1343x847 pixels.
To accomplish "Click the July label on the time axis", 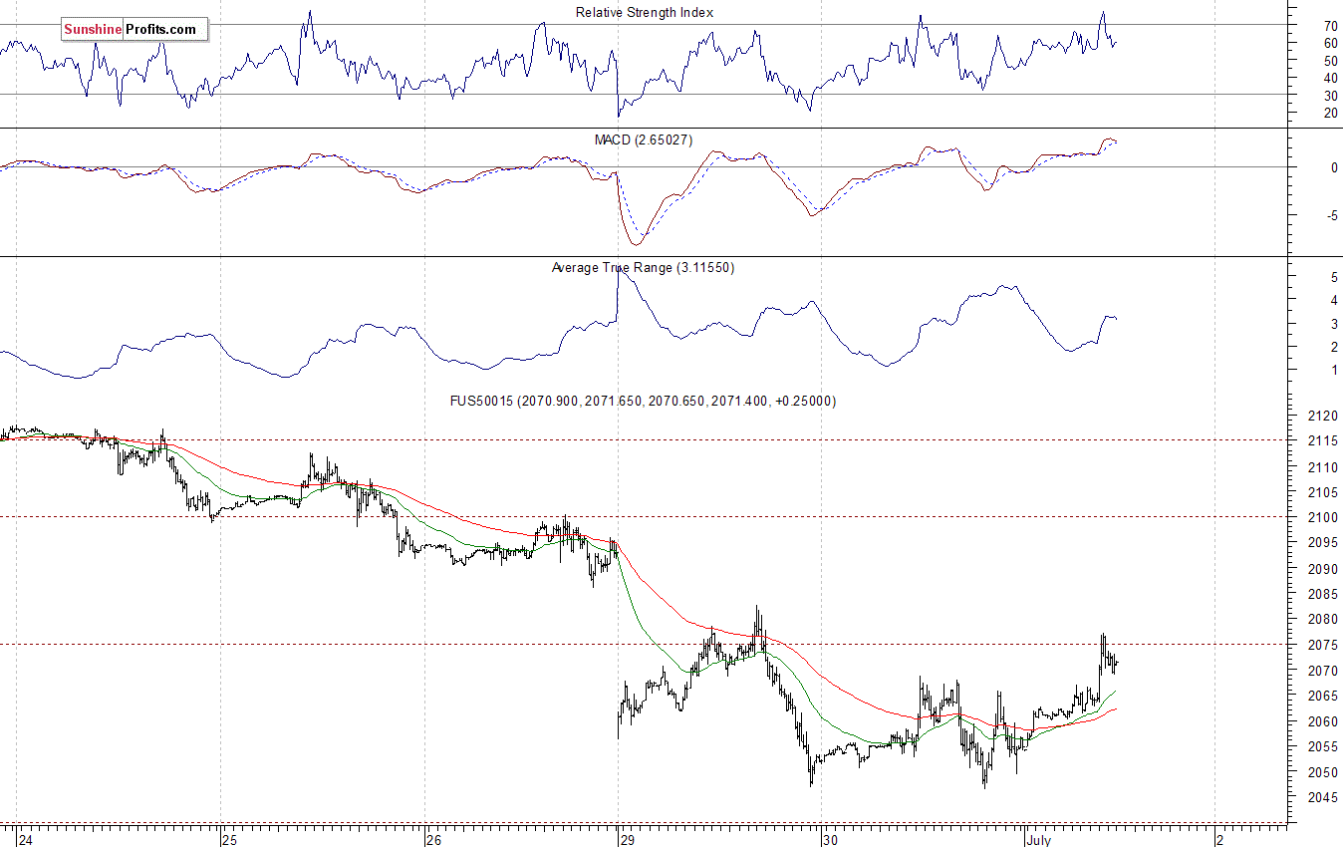I will point(1041,840).
